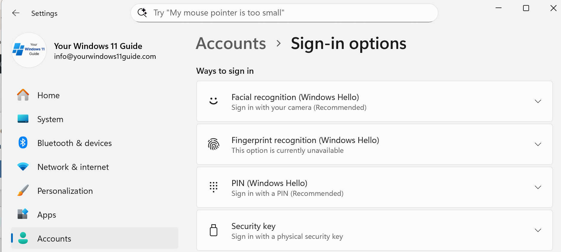This screenshot has height=252, width=561.
Task: Click the back arrow icon
Action: click(x=16, y=13)
